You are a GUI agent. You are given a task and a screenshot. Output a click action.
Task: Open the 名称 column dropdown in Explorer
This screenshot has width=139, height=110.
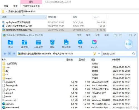[x=45, y=17]
